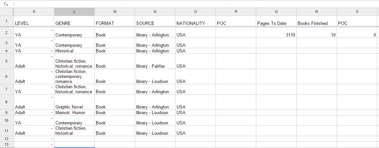Select column L header
Viewport: 379px width, 148px height.
74,12
